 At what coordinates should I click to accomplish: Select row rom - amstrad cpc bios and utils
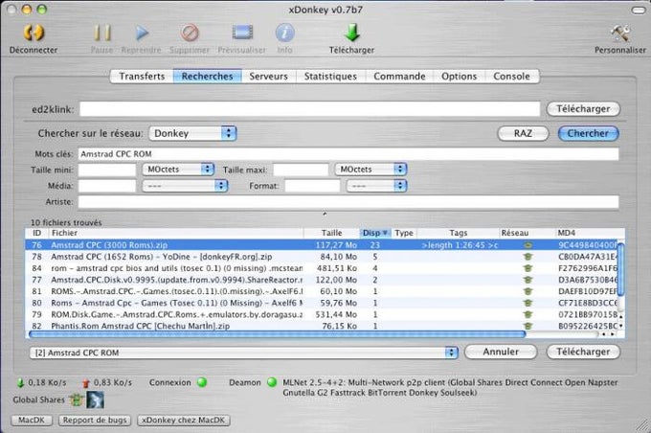click(322, 268)
